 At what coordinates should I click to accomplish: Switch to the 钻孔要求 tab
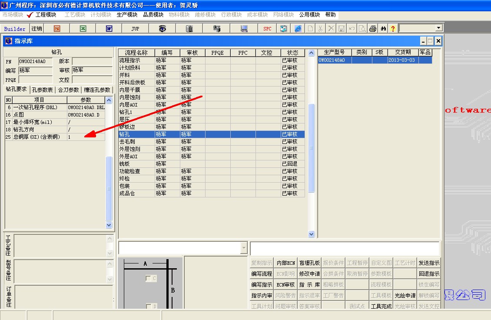(16, 89)
